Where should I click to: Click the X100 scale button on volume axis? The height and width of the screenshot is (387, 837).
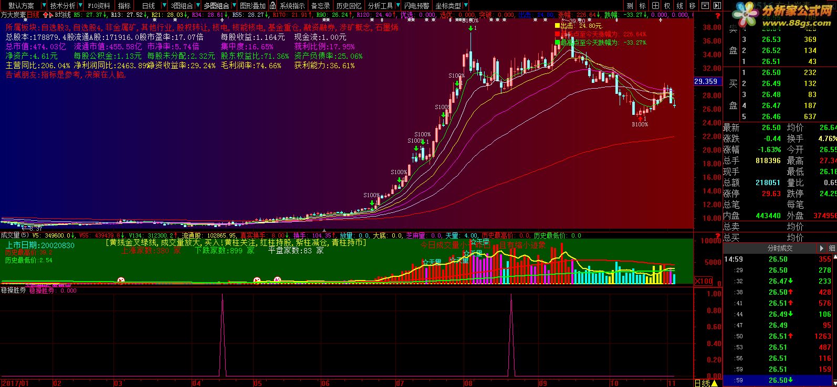click(703, 281)
